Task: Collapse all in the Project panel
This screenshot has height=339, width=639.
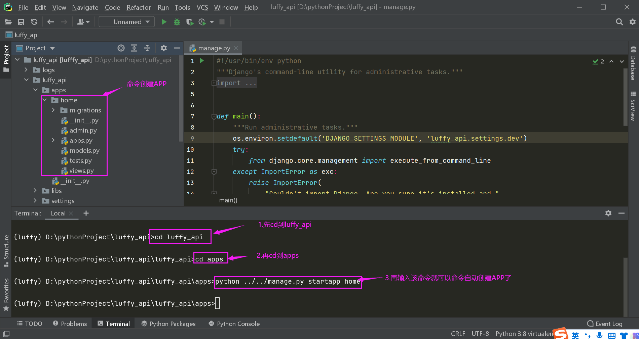Action: click(147, 48)
